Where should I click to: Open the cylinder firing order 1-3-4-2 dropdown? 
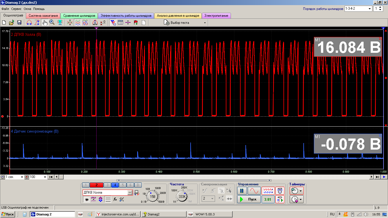coord(358,9)
